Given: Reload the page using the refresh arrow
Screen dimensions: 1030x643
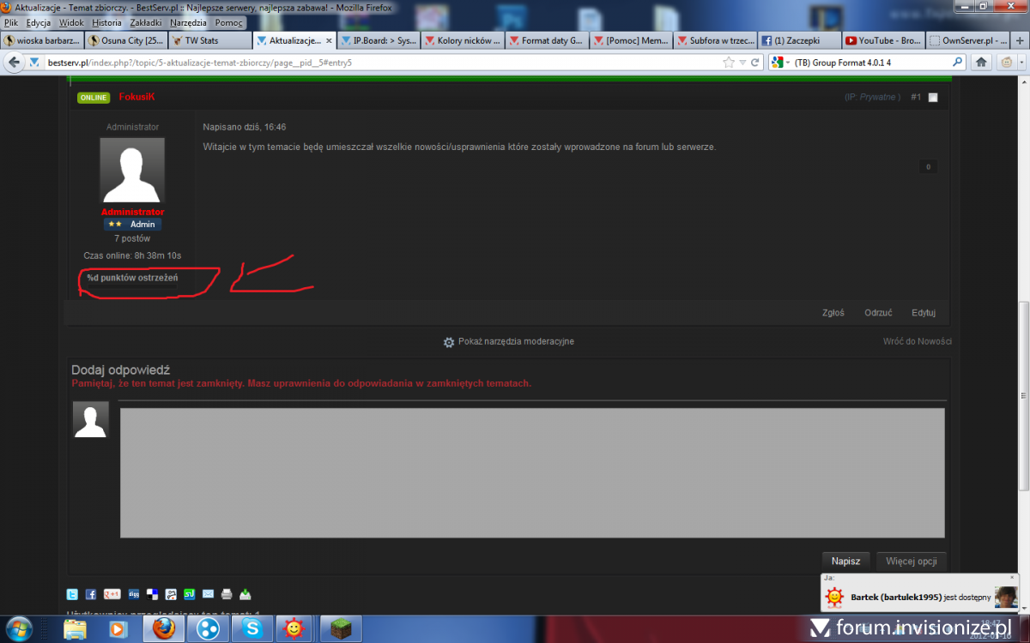Looking at the screenshot, I should (755, 63).
